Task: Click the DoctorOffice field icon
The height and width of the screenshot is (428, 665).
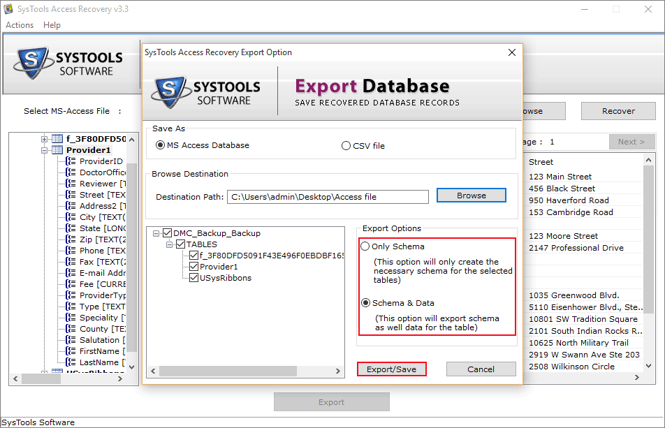Action: (71, 172)
